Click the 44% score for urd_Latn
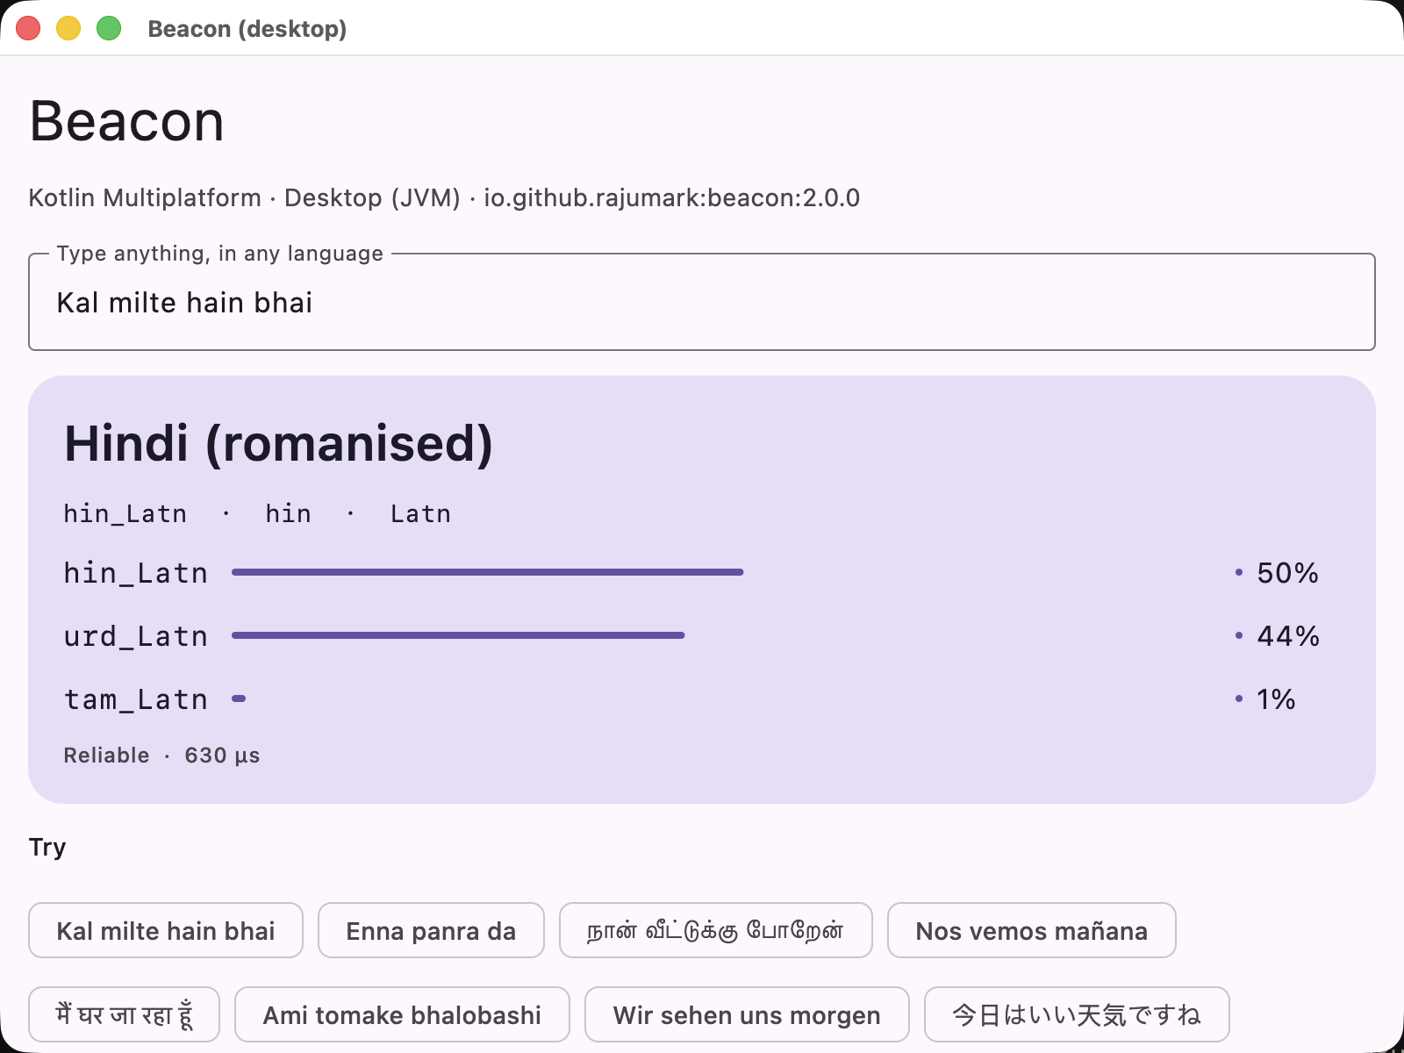1404x1053 pixels. [1287, 636]
